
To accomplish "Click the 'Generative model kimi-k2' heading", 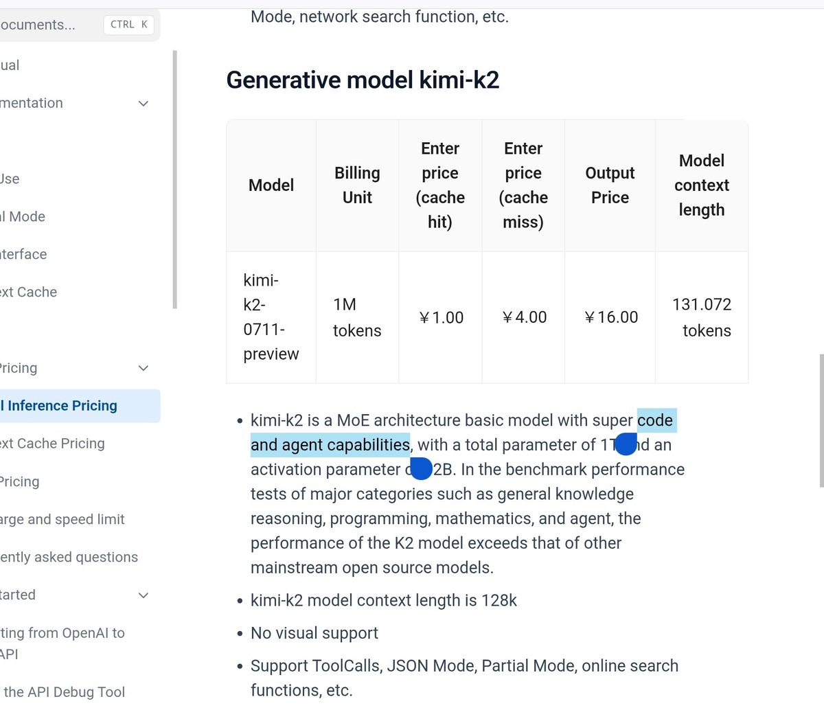I will (x=363, y=80).
